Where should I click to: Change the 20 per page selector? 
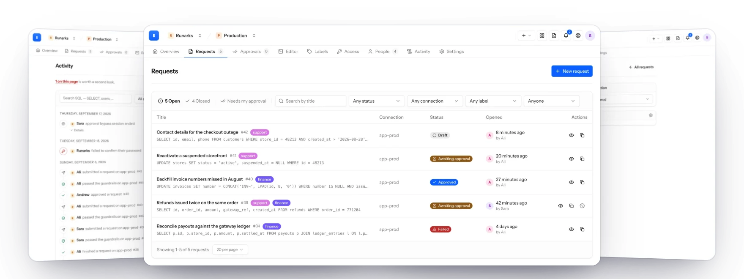pyautogui.click(x=230, y=250)
